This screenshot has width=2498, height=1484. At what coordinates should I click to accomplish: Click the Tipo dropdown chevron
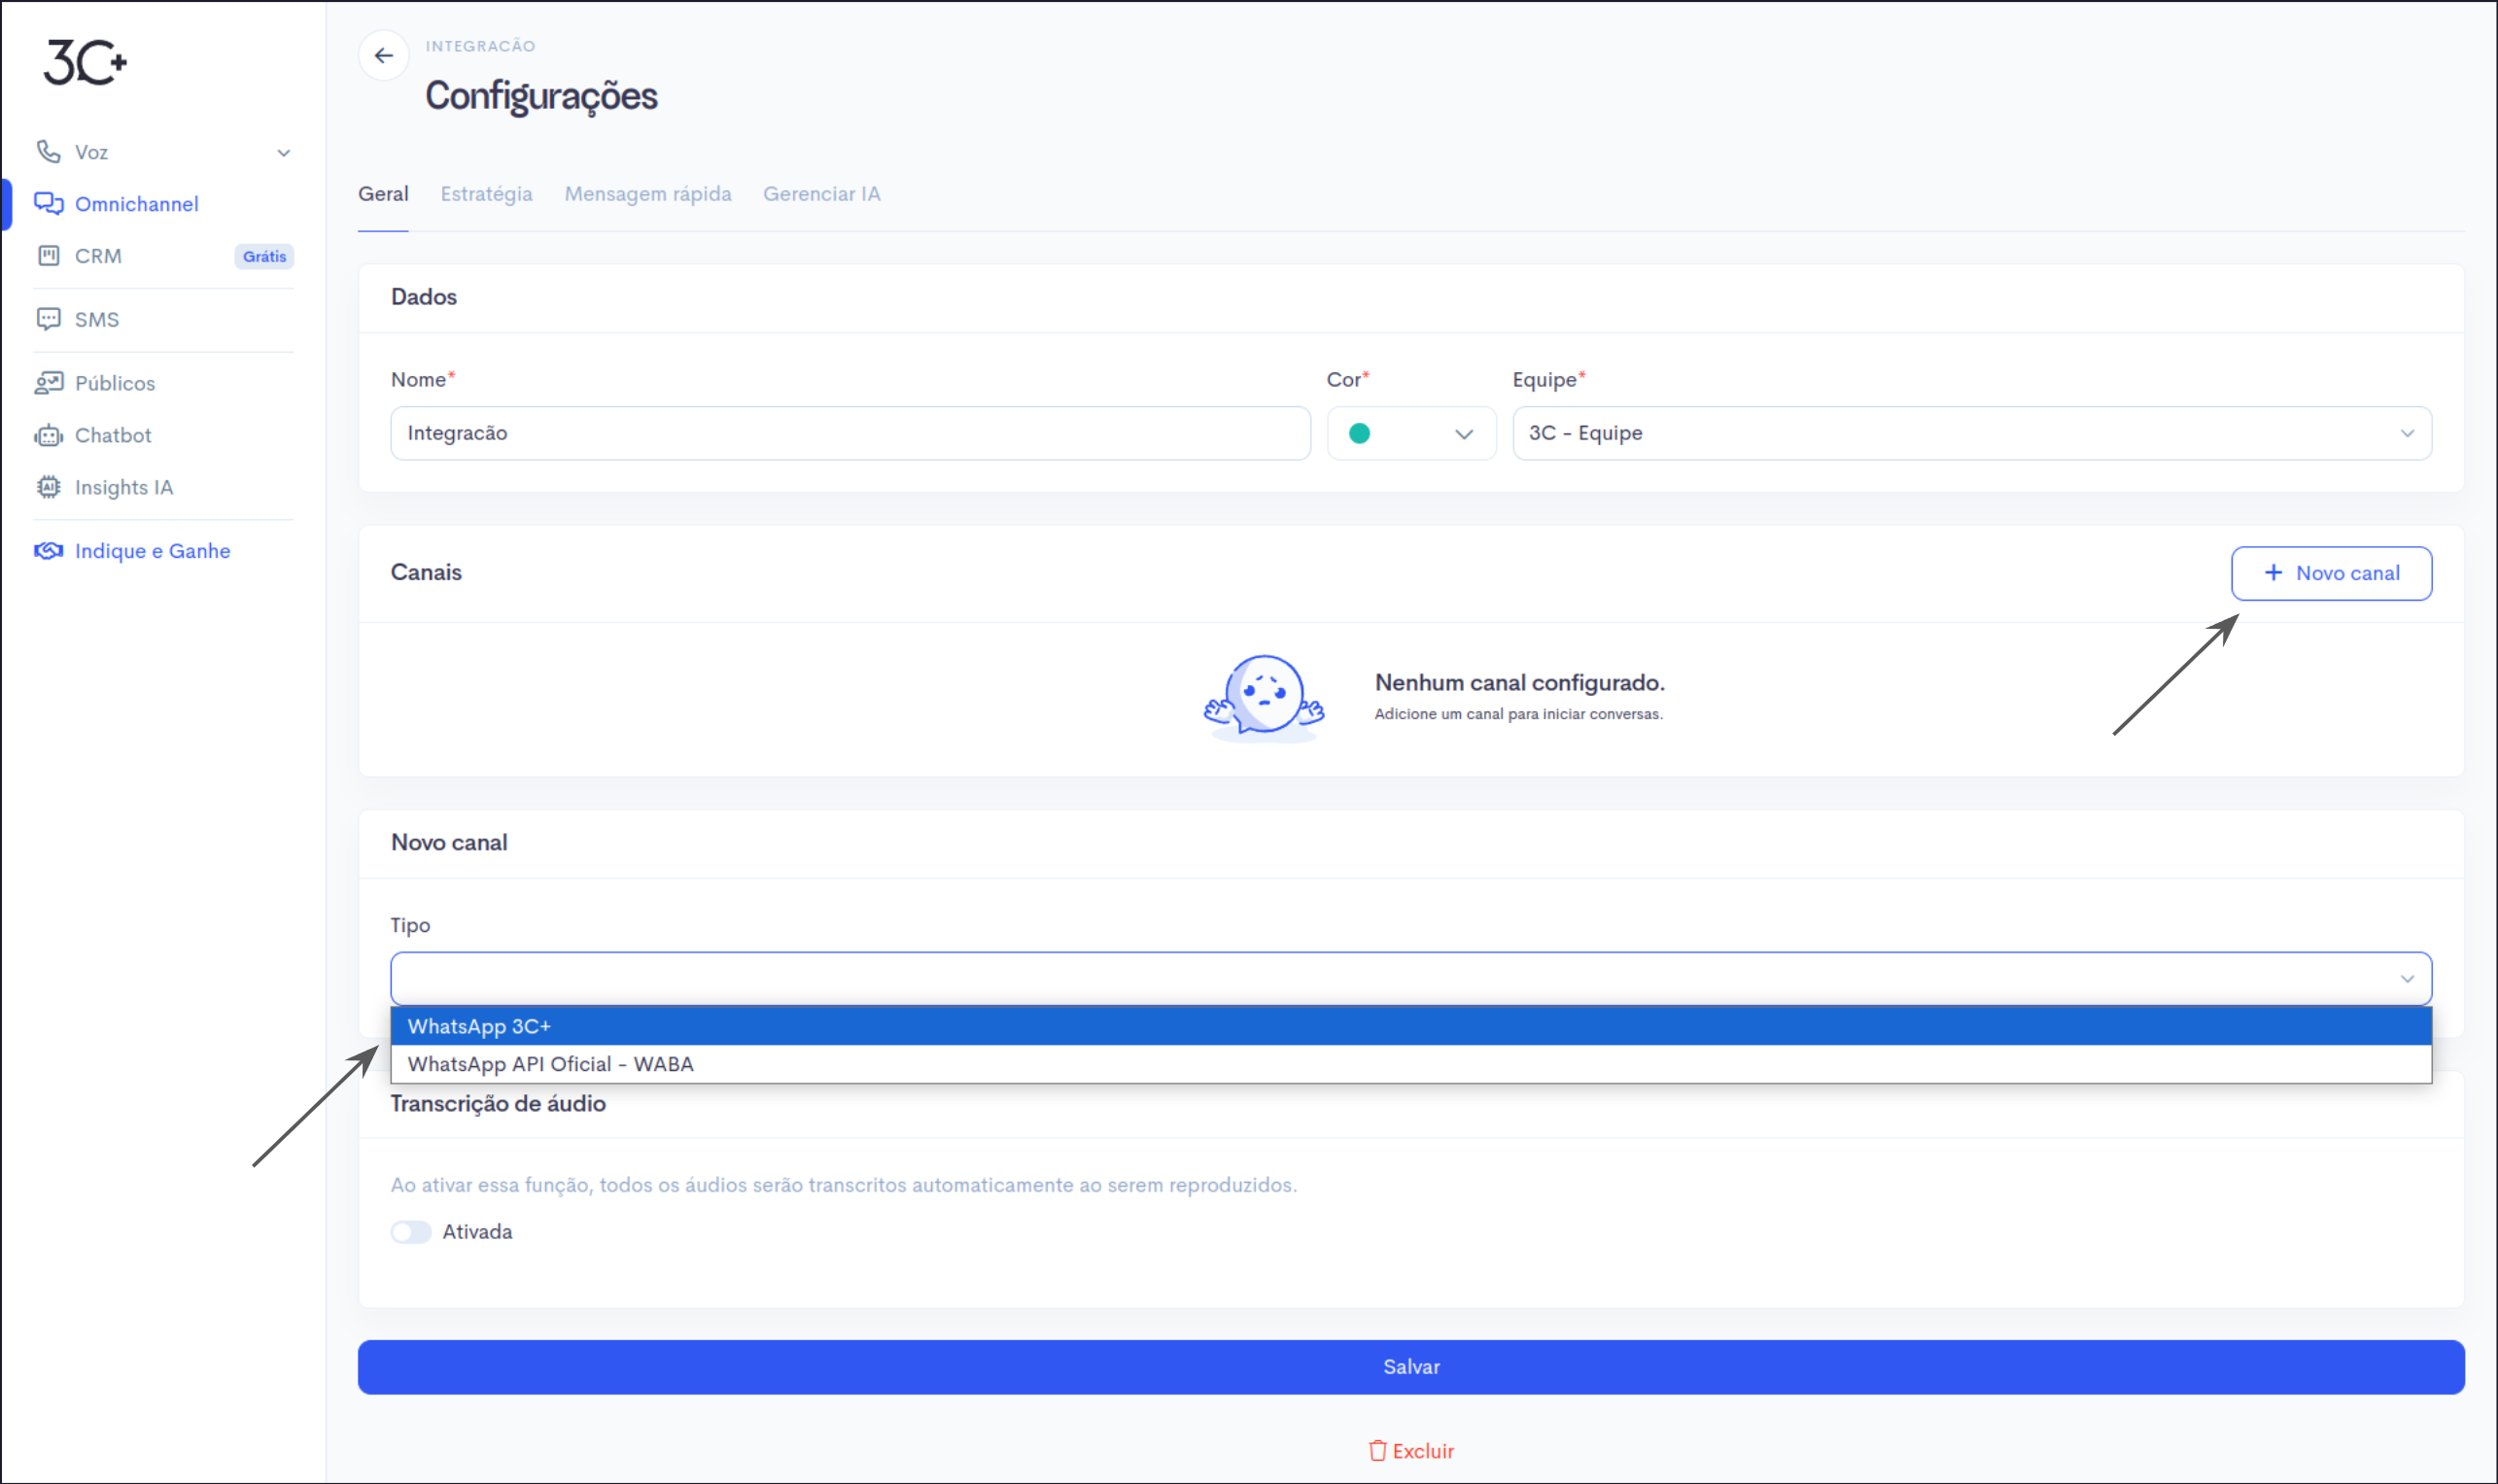coord(2408,979)
